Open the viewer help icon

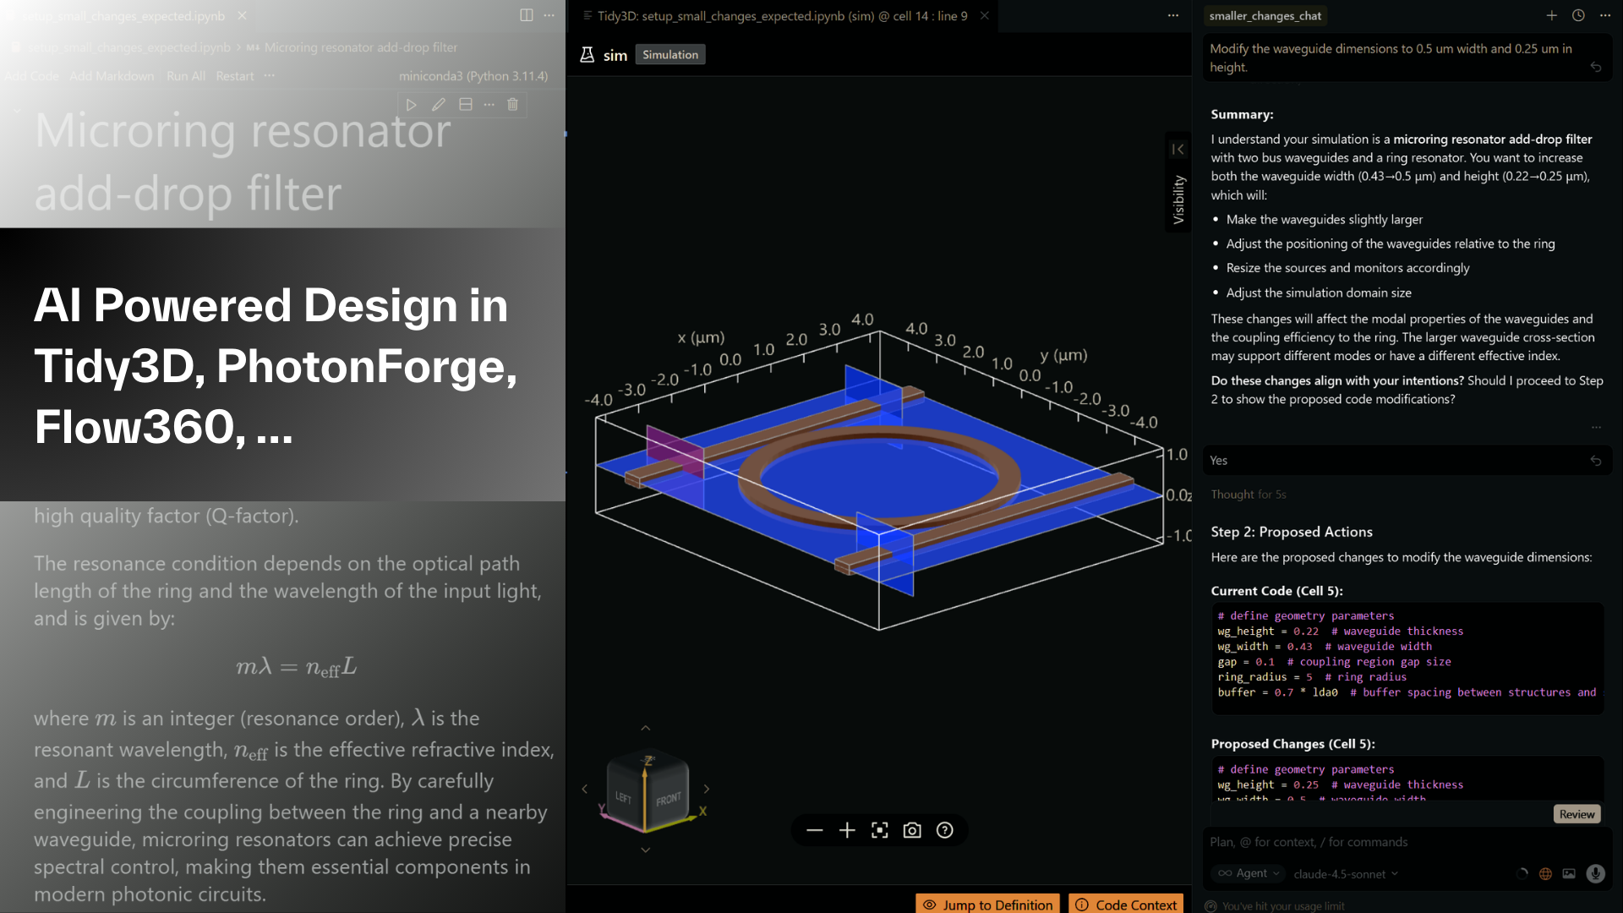point(945,831)
